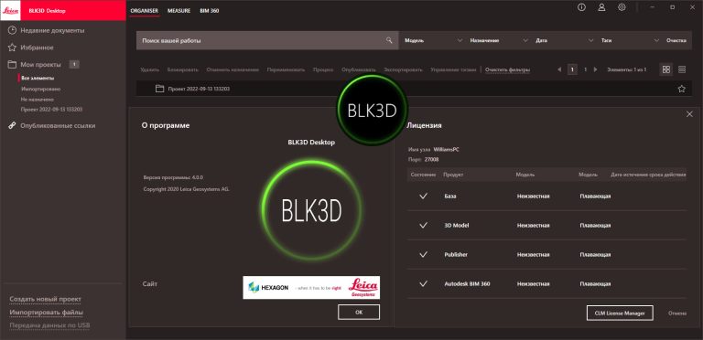703x340 pixels.
Task: Select the Publisher product row text
Action: point(456,255)
